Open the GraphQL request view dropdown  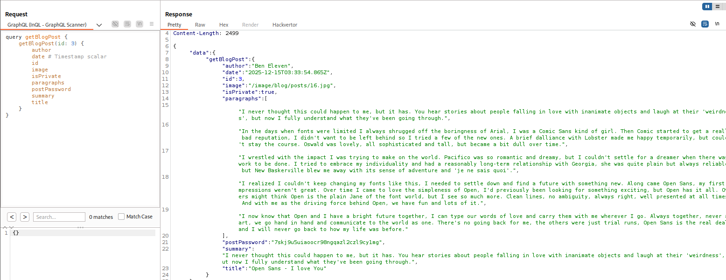click(x=99, y=25)
